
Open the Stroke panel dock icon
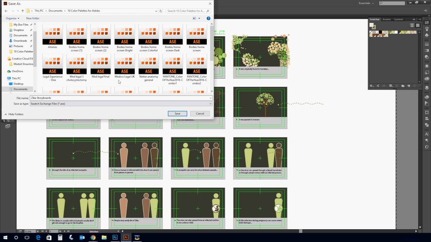(x=427, y=44)
